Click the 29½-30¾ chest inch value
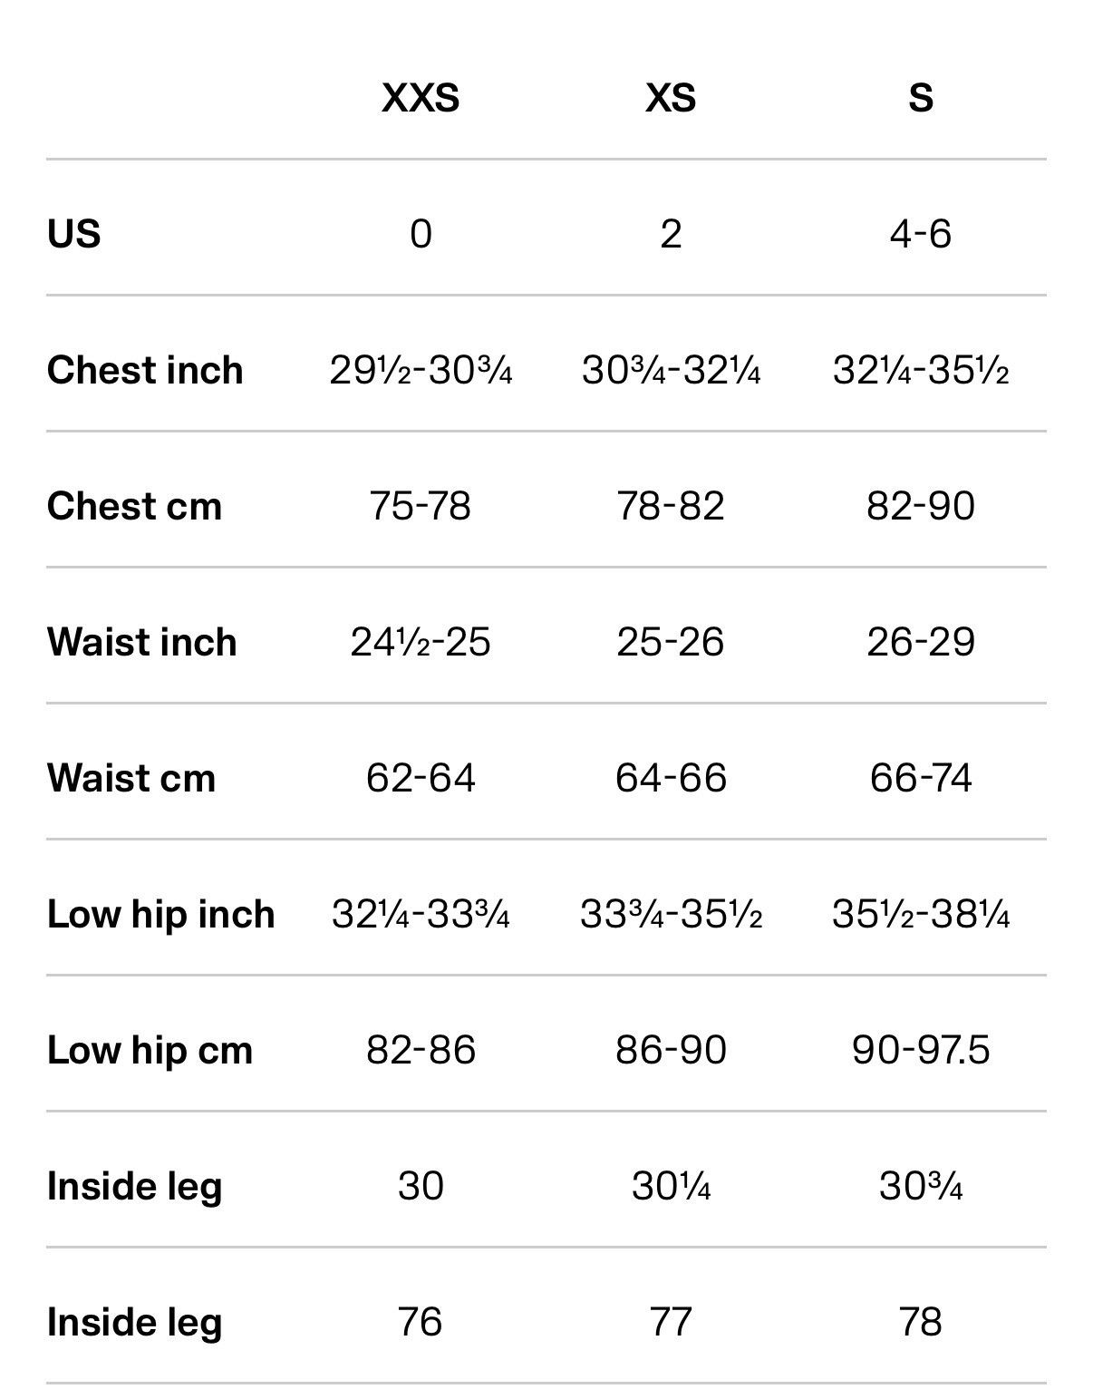This screenshot has width=1093, height=1389. [x=421, y=370]
